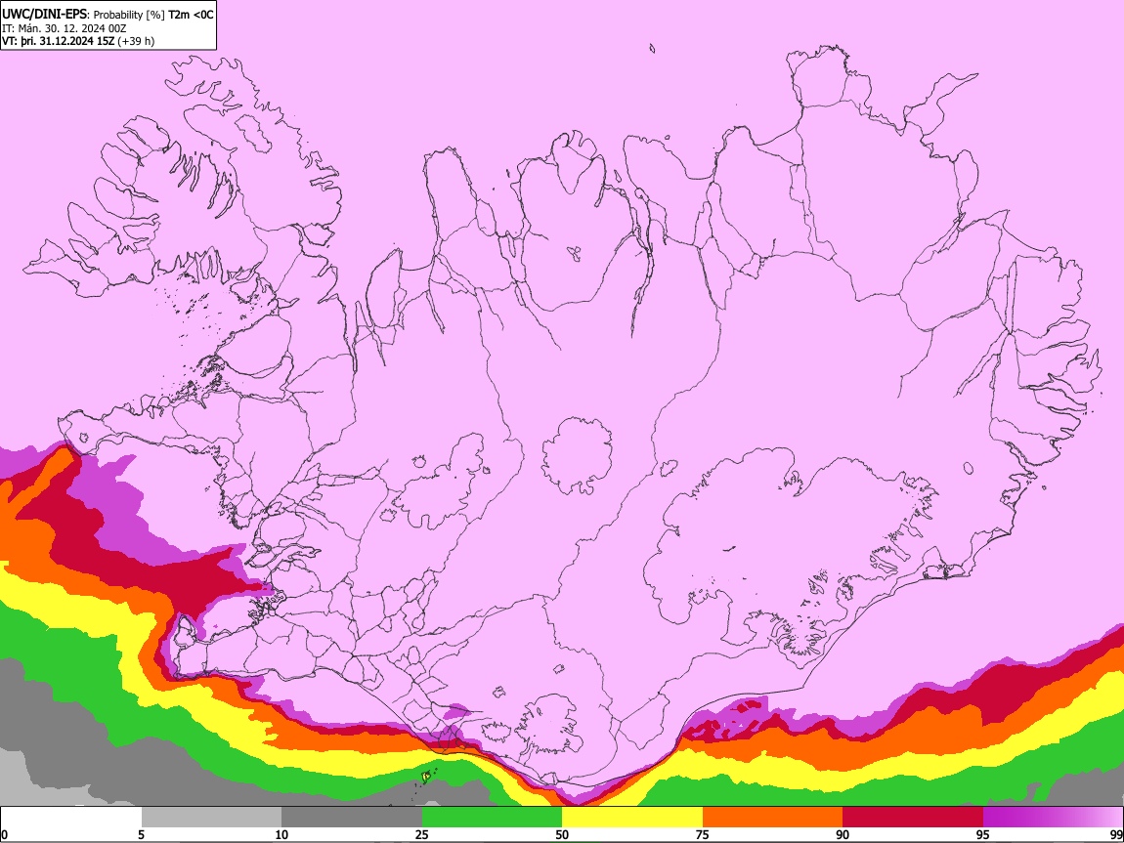Click the 'IT: Mán. 30. 12. 2024 00Z' line
The width and height of the screenshot is (1124, 843).
(x=64, y=28)
